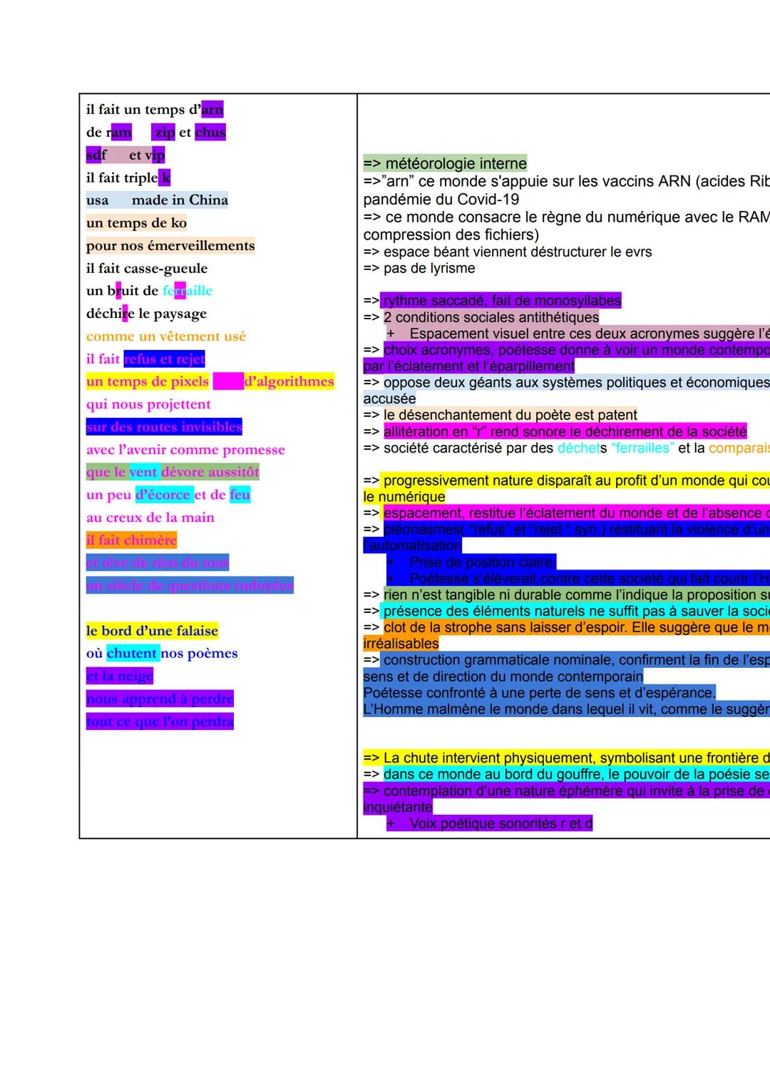
Task: Click the line "sur des routes invisibles"
Action: coord(164,427)
